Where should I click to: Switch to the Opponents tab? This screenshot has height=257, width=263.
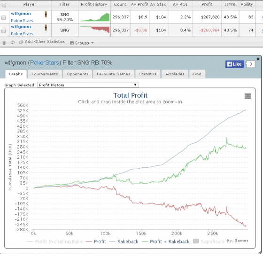[77, 74]
